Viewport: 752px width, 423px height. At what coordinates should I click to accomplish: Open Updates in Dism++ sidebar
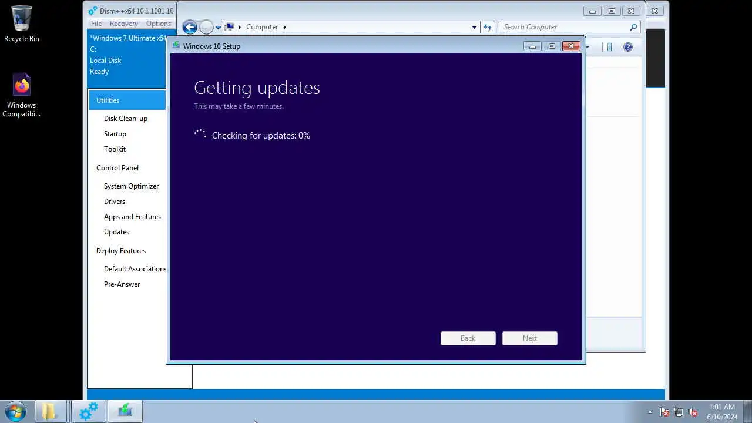click(x=116, y=232)
